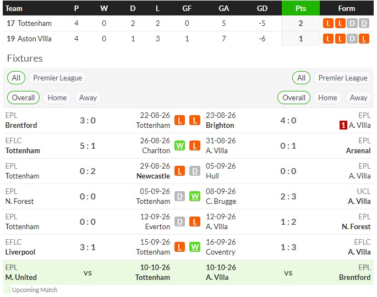Select the left Away filter
This screenshot has height=297, width=377.
[88, 98]
